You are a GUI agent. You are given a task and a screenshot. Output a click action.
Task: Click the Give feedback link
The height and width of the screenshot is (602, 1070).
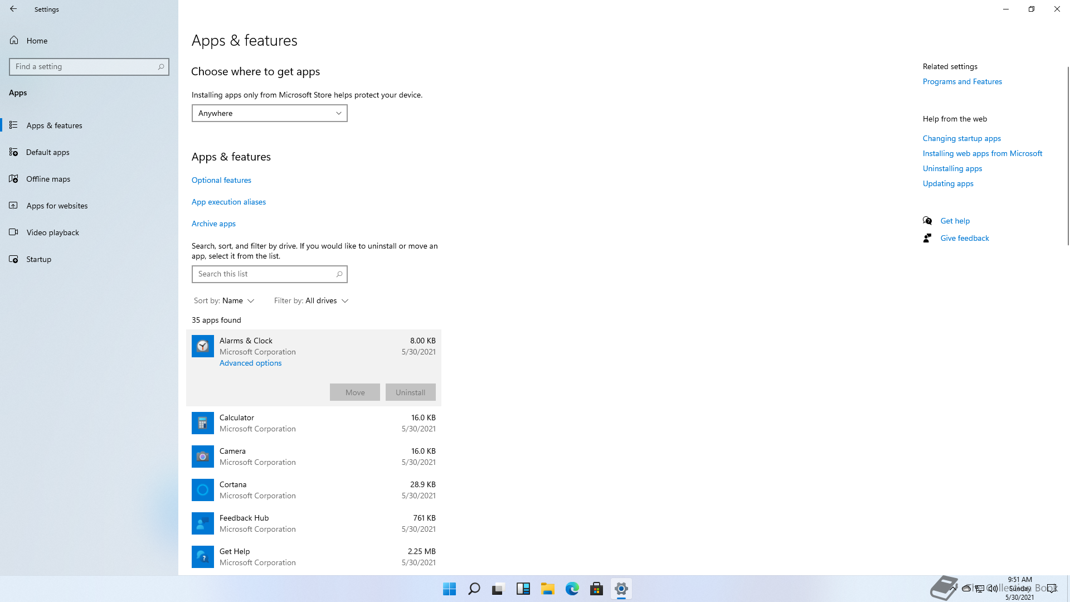(965, 238)
